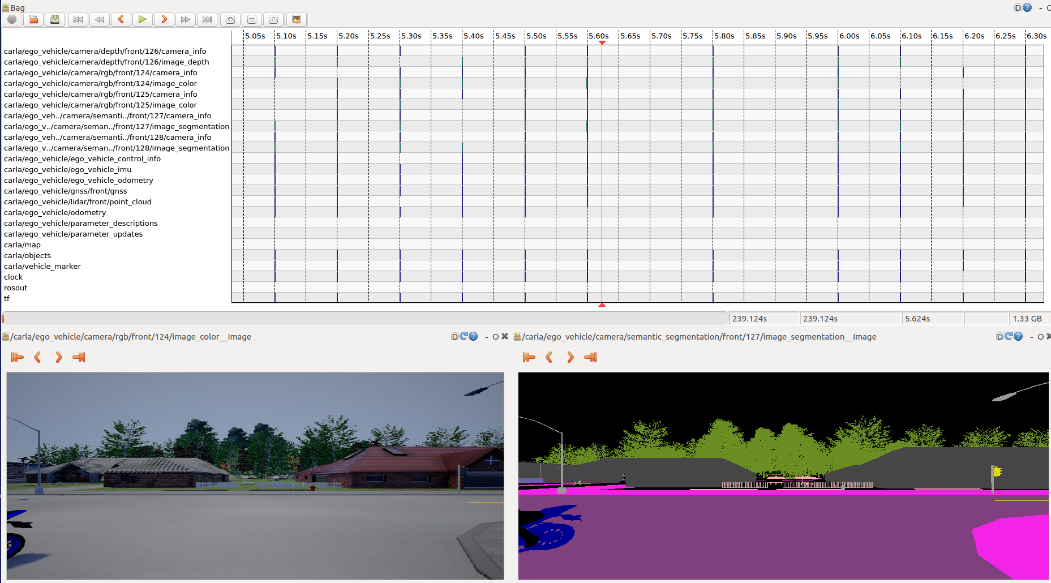Click the Record button in the Bag toolbar
The height and width of the screenshot is (583, 1051).
(12, 19)
